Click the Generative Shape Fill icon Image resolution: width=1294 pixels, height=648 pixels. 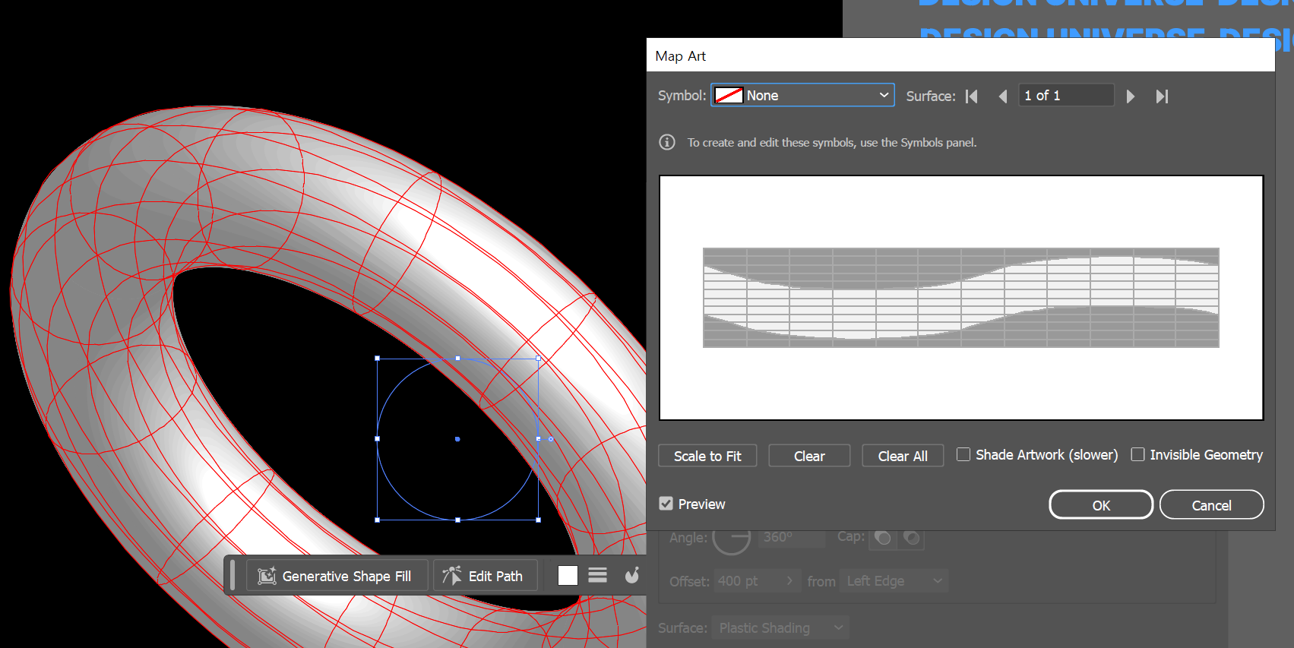tap(267, 577)
